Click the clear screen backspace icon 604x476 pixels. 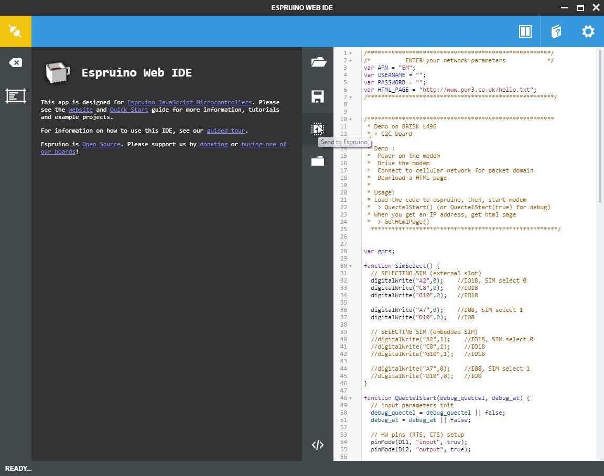click(x=15, y=63)
